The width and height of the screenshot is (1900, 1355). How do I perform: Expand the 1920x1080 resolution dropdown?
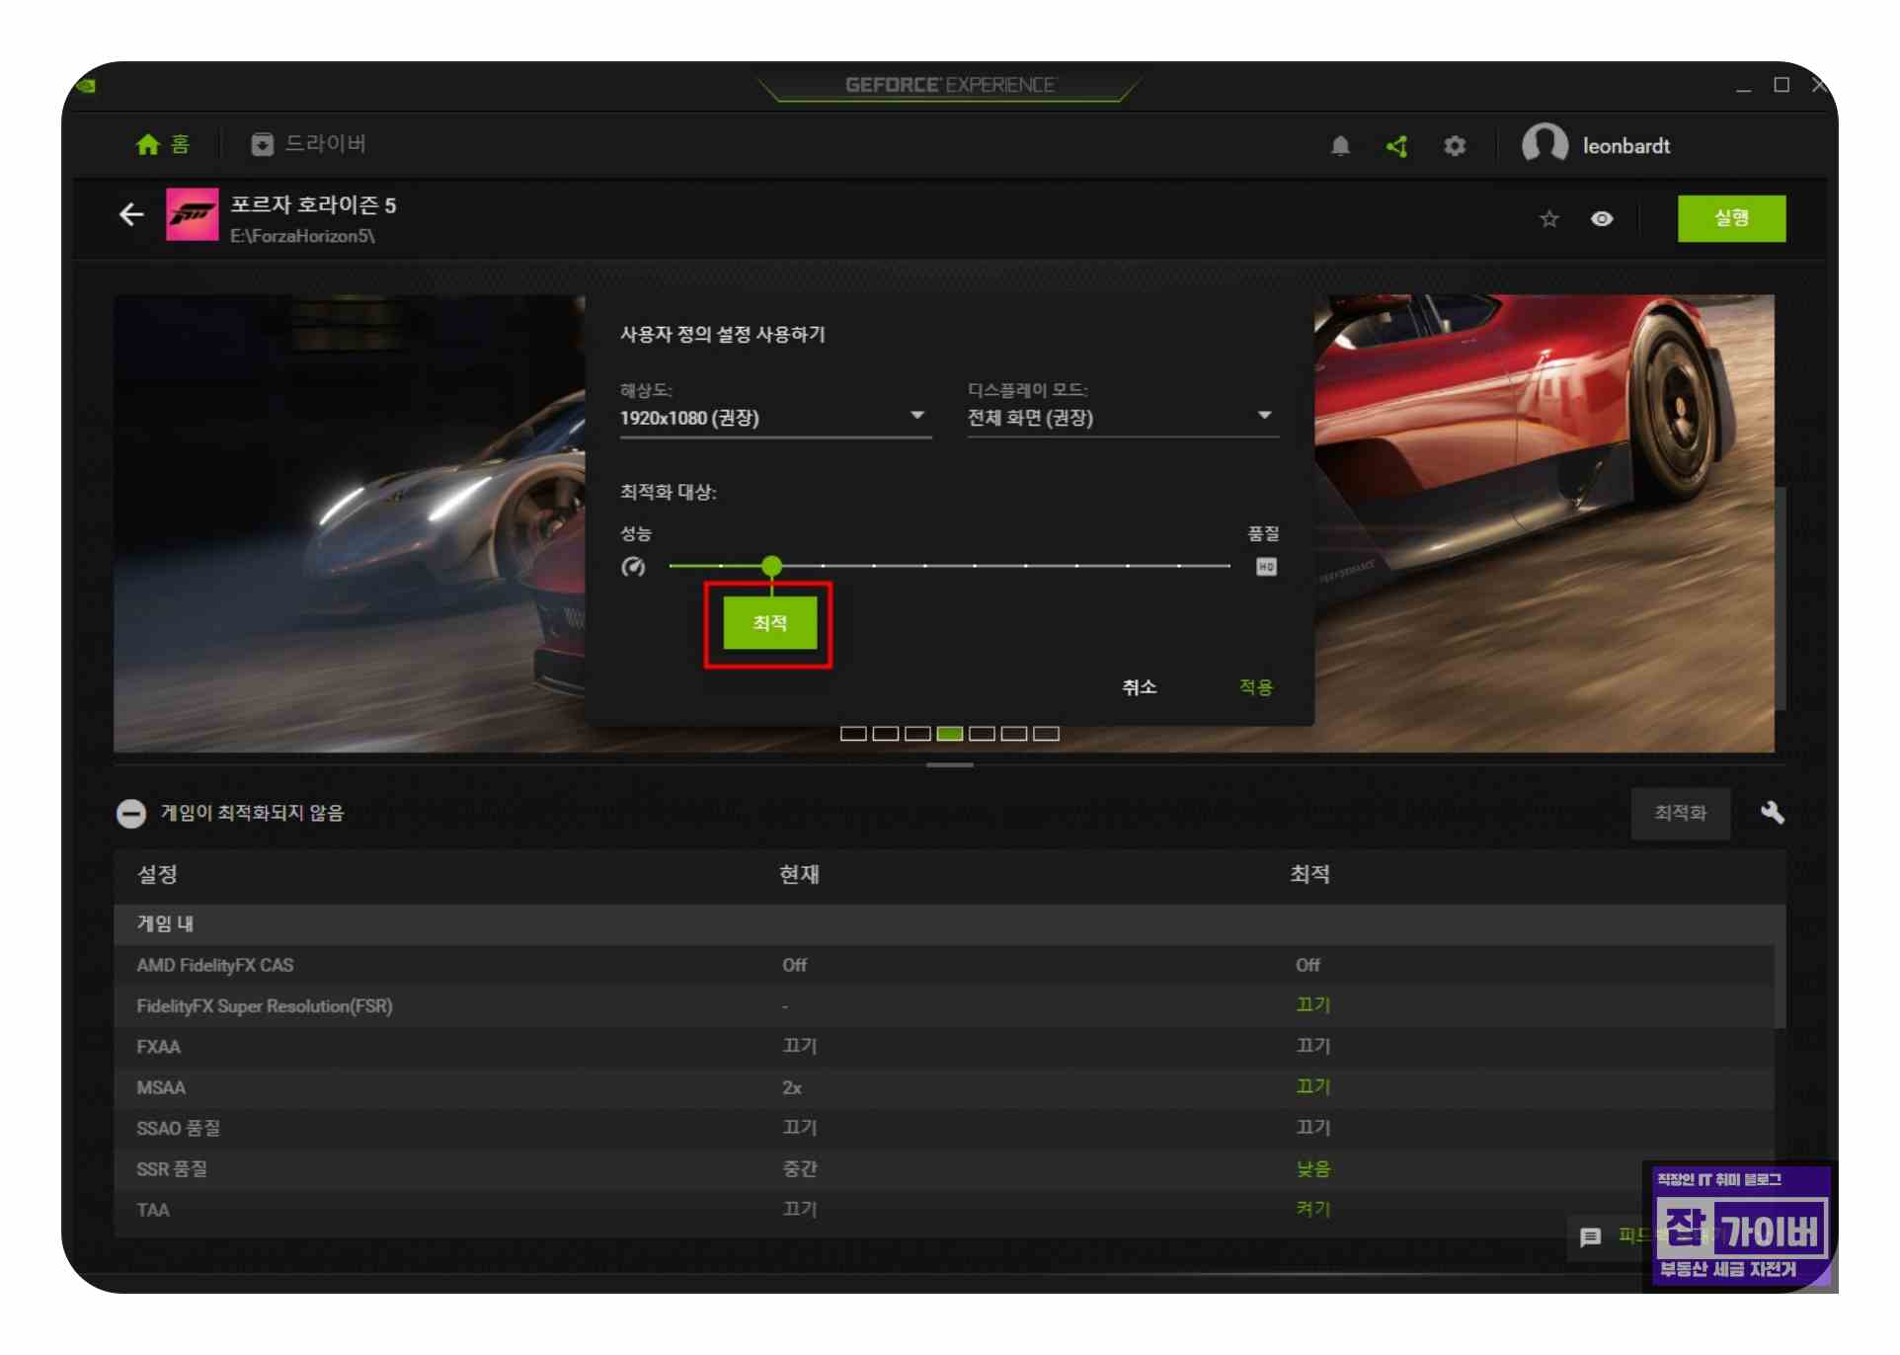point(774,417)
